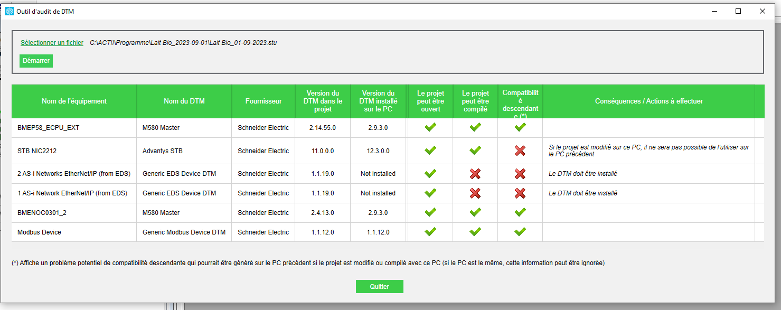Click green checkmark for BMEP58_ECPU_EXT project open
This screenshot has height=310, width=781.
(430, 127)
